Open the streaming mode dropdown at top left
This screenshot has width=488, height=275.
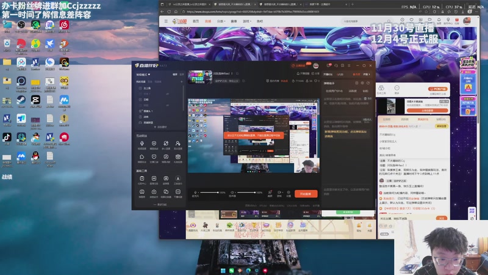(x=143, y=75)
